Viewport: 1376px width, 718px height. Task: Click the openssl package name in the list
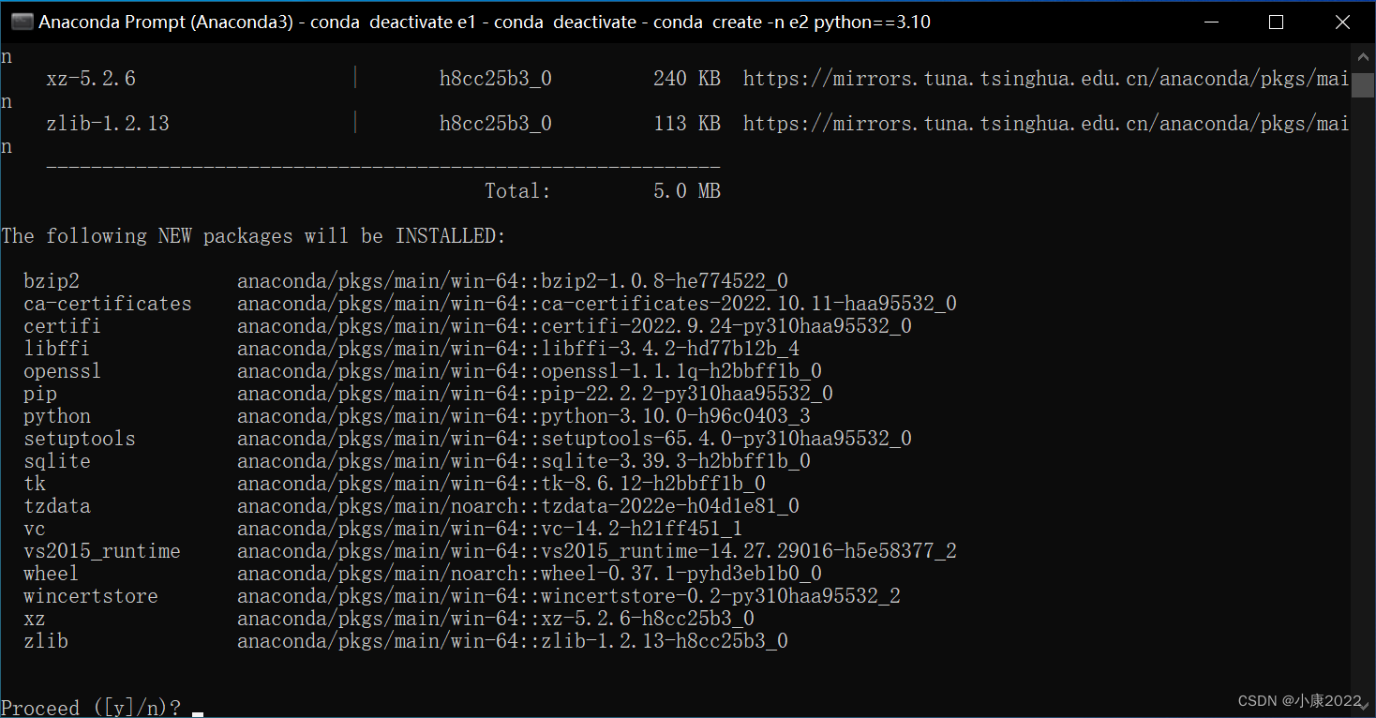(62, 371)
